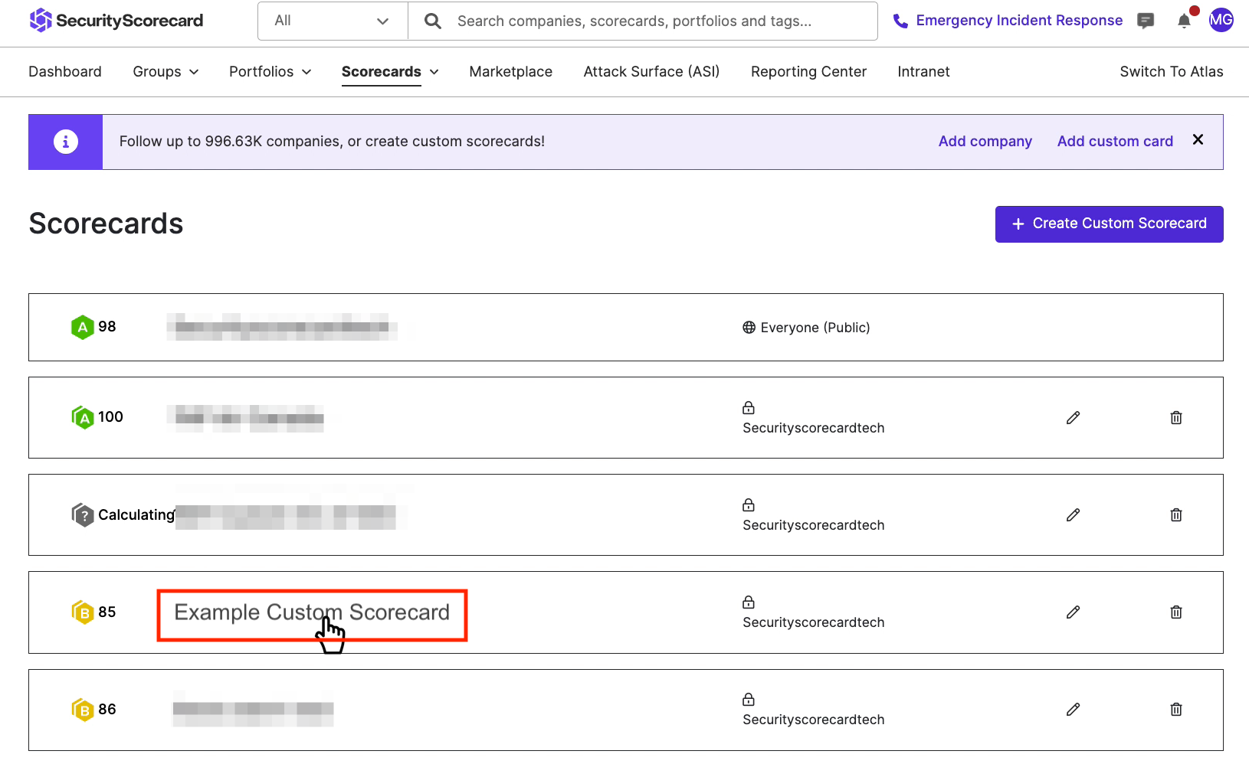This screenshot has height=764, width=1249.
Task: Open the blurred scorecard name scored 98
Action: pyautogui.click(x=282, y=327)
